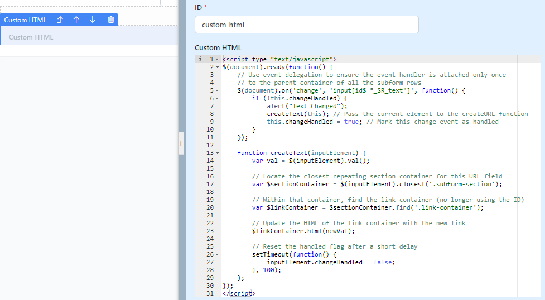The height and width of the screenshot is (300, 545).
Task: Move Custom HTML component down
Action: tap(93, 20)
